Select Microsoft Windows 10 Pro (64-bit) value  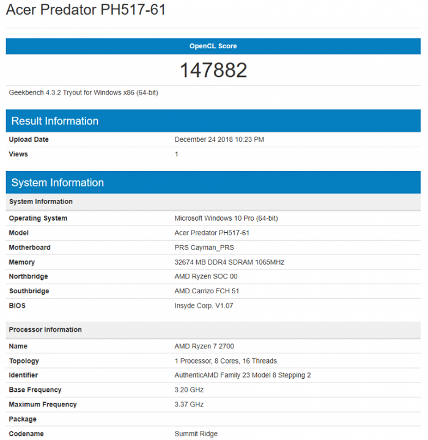coord(226,218)
